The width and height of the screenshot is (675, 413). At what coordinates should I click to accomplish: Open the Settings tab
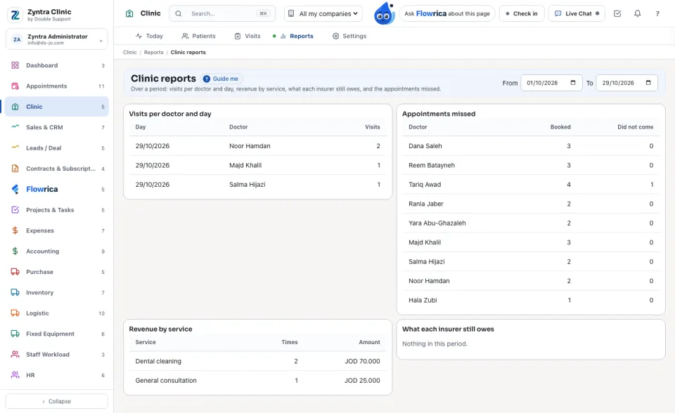pyautogui.click(x=349, y=36)
